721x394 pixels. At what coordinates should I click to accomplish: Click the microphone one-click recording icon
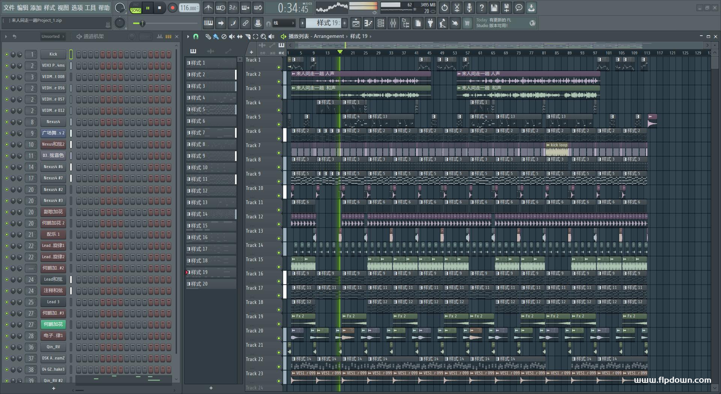469,8
